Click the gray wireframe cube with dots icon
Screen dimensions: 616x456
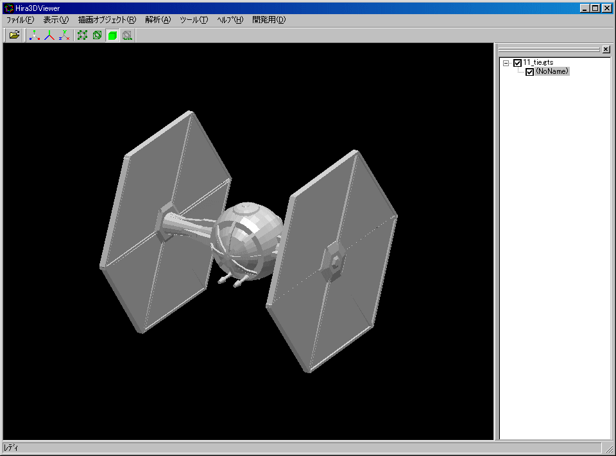click(x=127, y=35)
